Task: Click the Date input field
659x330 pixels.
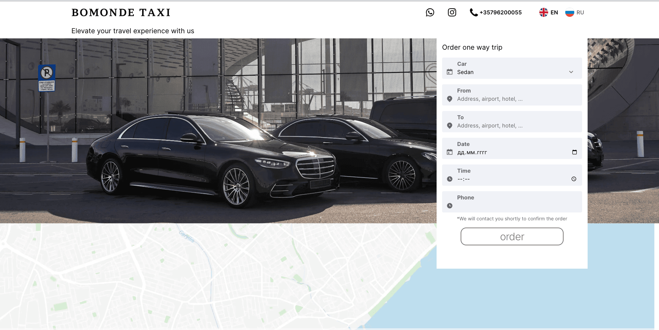Action: (508, 152)
